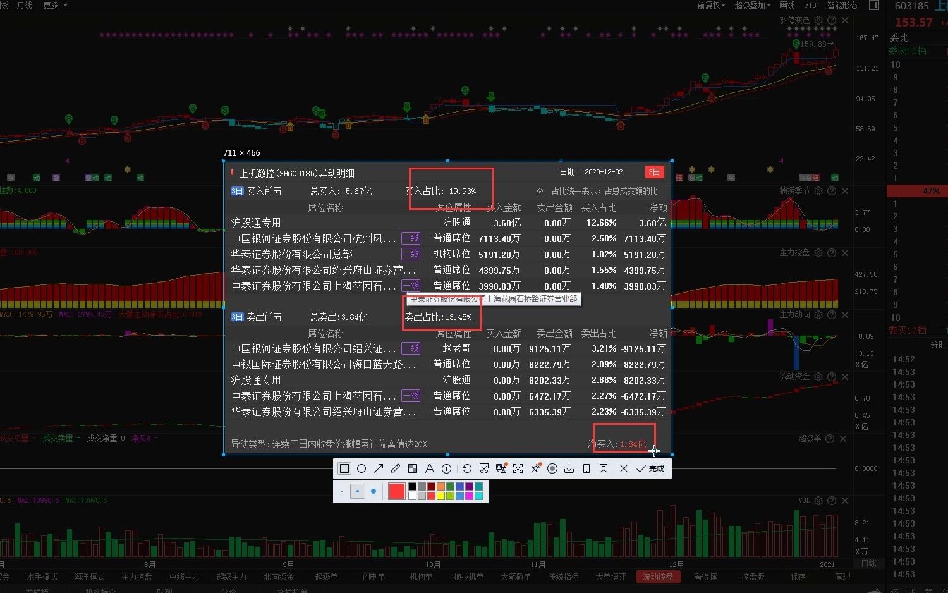Select the 流动控盘 tab
The width and height of the screenshot is (948, 593).
point(659,577)
